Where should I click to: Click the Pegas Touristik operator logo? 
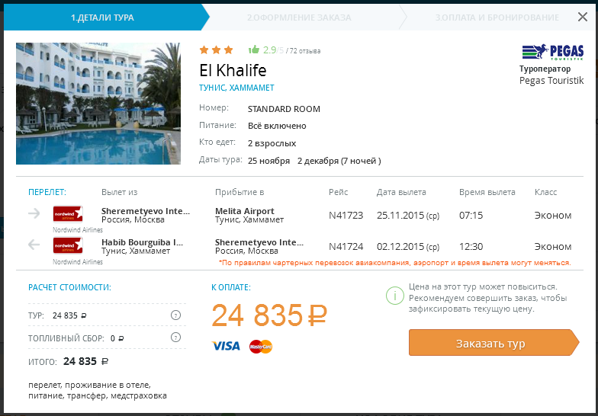[x=553, y=52]
